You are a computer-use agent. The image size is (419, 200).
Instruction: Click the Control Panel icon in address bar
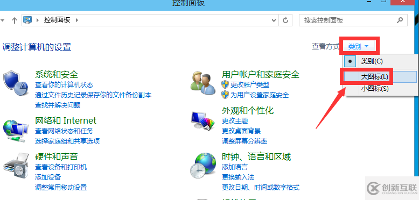click(27, 20)
